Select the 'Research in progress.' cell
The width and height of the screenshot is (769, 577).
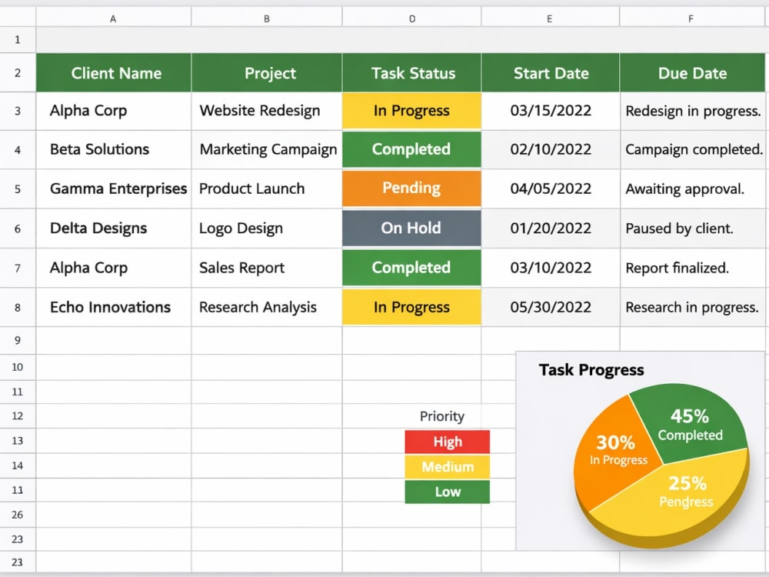[693, 308]
